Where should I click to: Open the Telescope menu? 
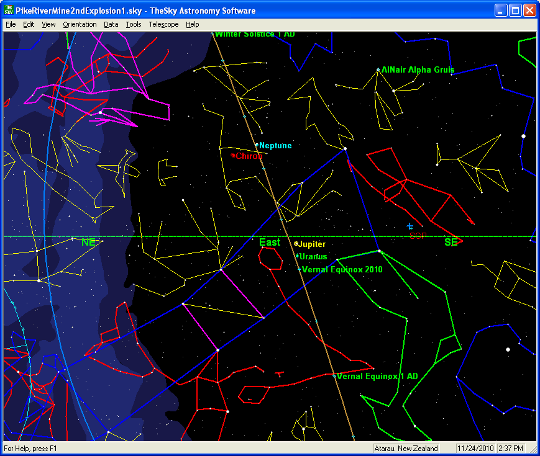point(163,24)
